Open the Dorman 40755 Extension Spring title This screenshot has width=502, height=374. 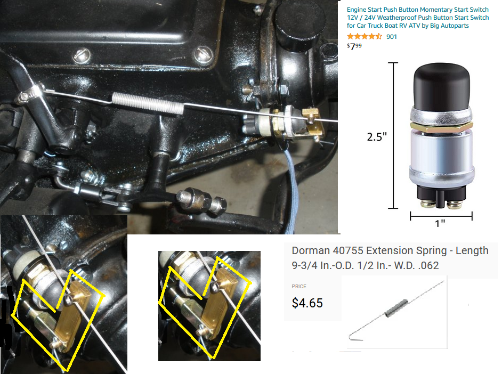[390, 258]
